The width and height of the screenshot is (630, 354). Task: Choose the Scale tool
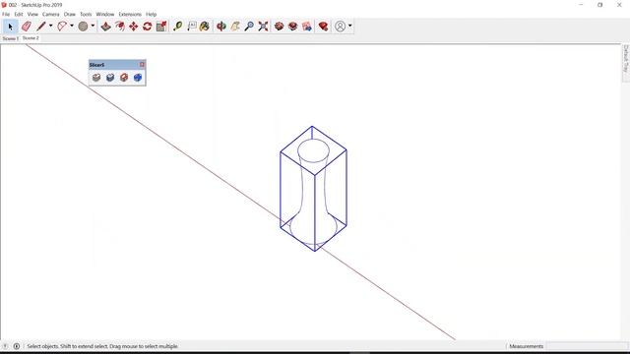161,27
